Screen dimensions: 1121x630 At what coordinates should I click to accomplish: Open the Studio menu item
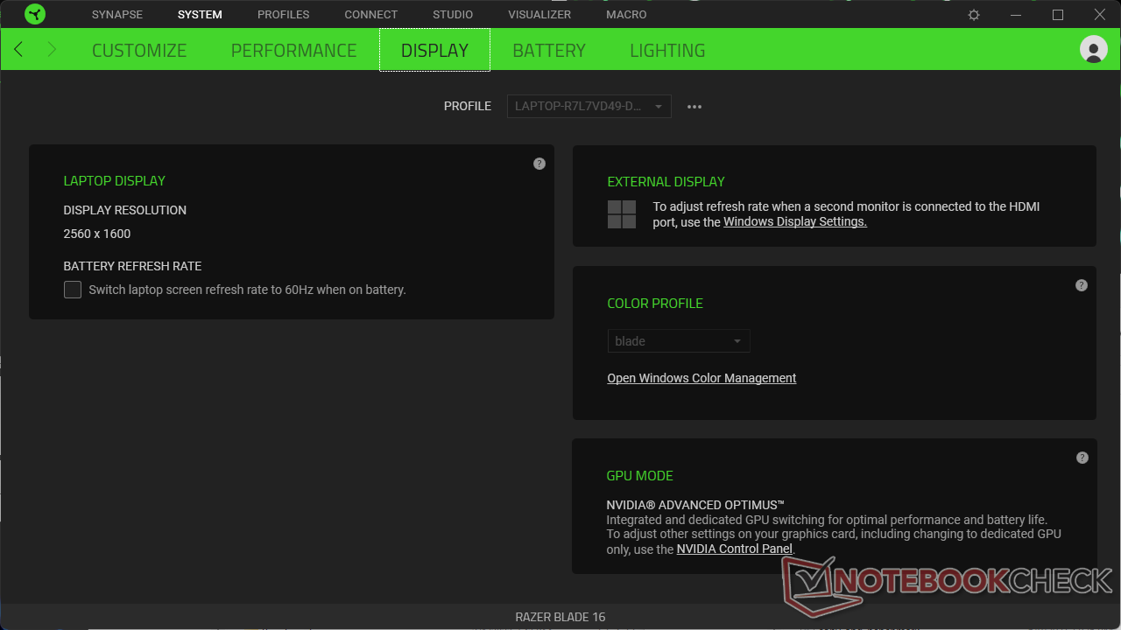click(452, 15)
